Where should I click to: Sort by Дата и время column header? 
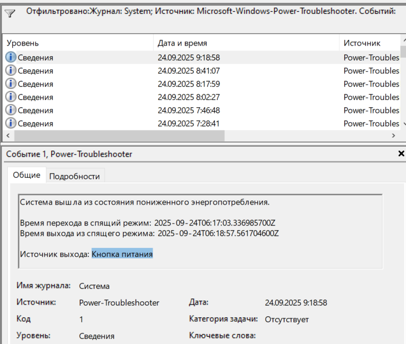pos(246,43)
